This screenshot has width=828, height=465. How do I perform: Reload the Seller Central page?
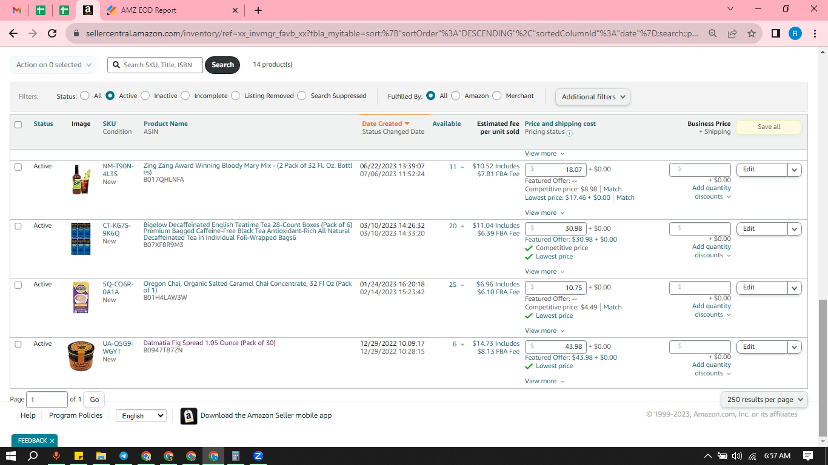coord(52,34)
